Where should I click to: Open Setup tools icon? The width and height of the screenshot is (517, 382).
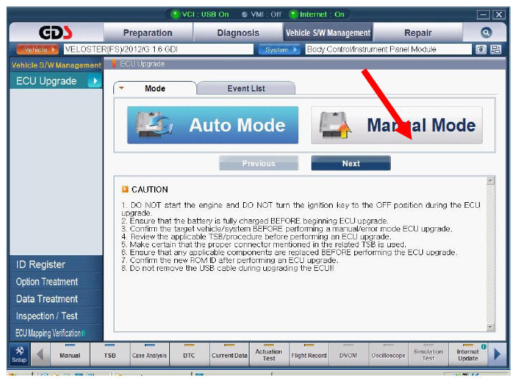click(19, 354)
